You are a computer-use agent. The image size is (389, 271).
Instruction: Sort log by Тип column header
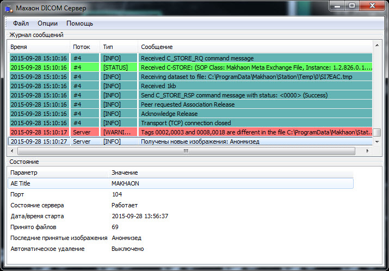(x=119, y=47)
